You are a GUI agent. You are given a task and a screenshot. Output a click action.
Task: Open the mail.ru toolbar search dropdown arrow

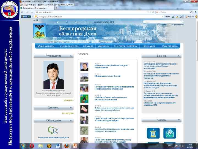(x=163, y=17)
